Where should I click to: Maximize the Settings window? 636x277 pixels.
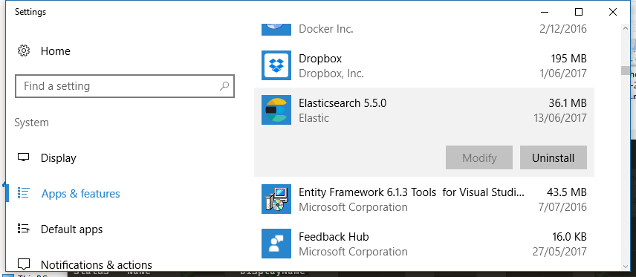(579, 12)
